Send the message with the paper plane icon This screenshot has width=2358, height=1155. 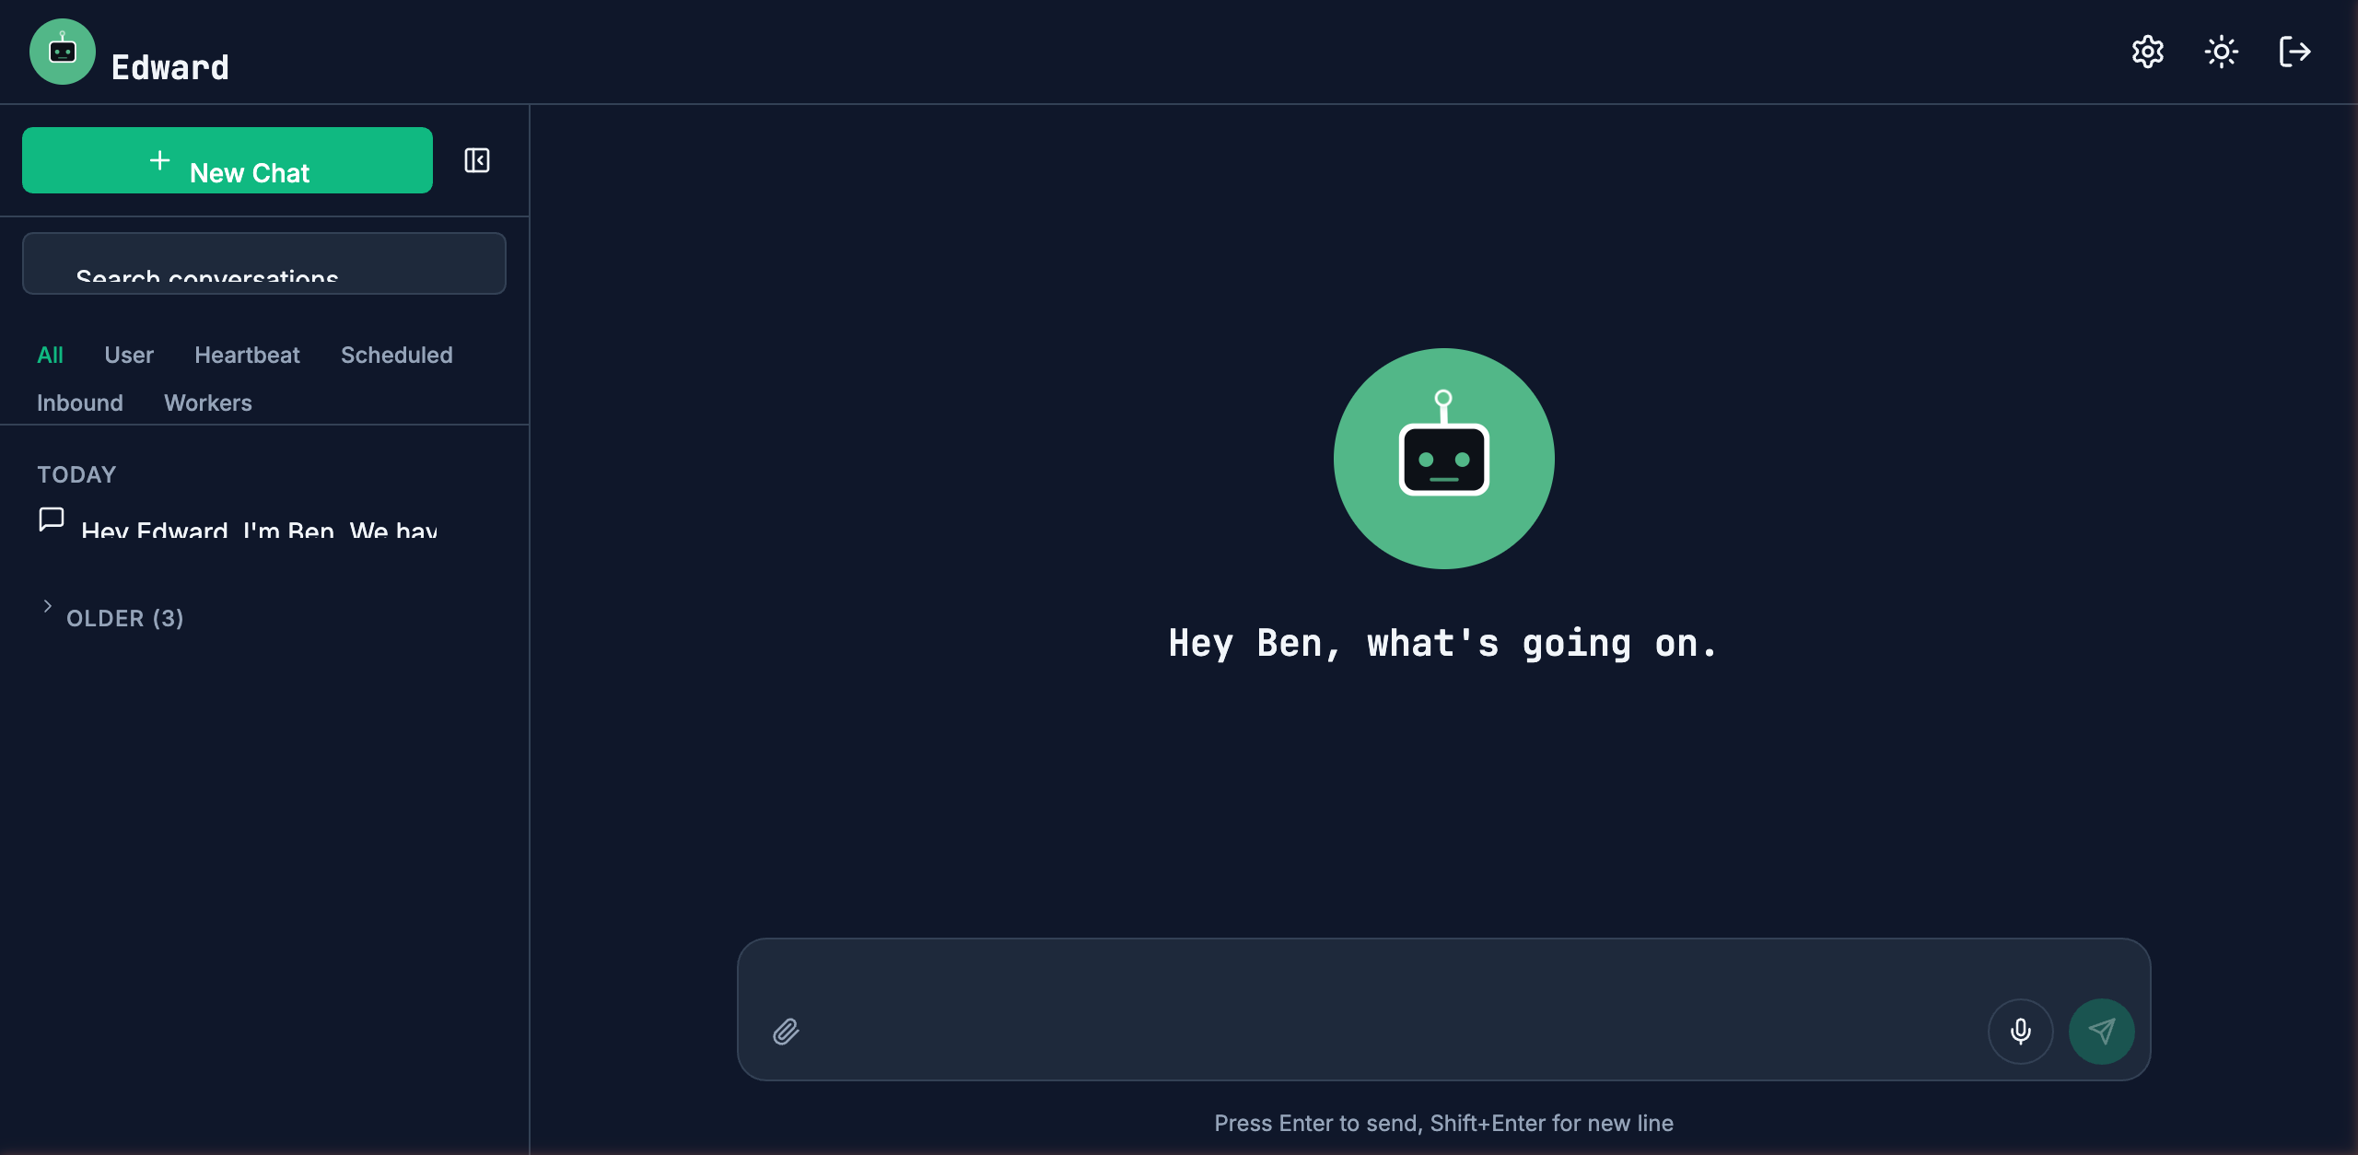pyautogui.click(x=2101, y=1032)
